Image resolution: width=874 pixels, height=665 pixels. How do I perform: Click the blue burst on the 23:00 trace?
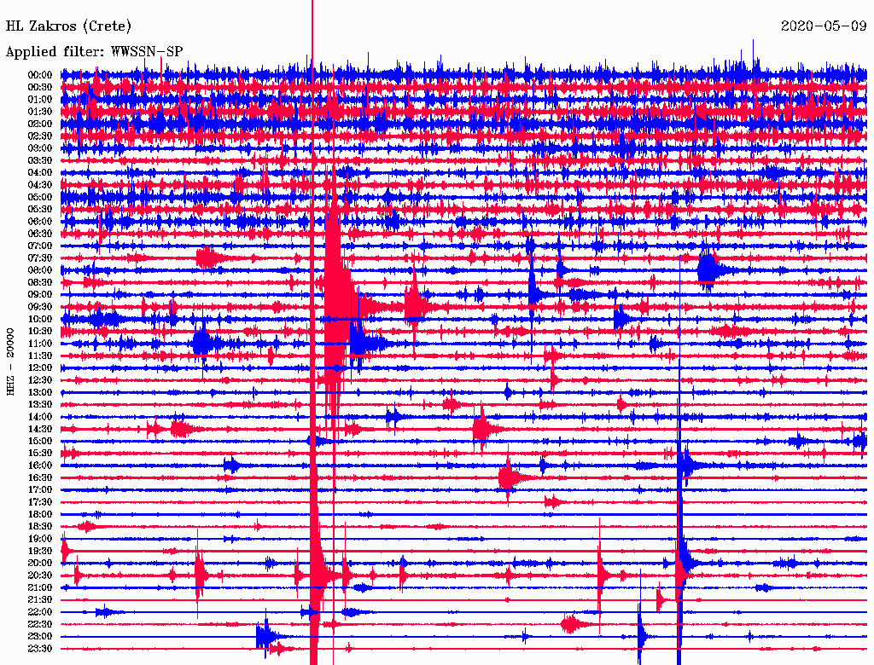pos(265,636)
